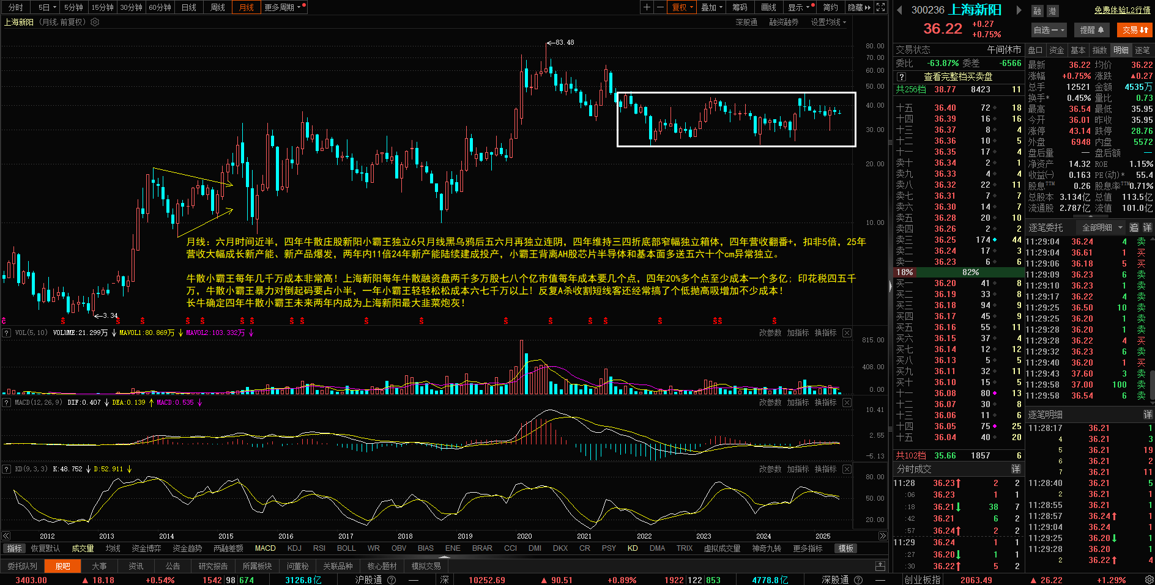Open the 自选 watchlist dropdown
The image size is (1155, 585).
1049,30
